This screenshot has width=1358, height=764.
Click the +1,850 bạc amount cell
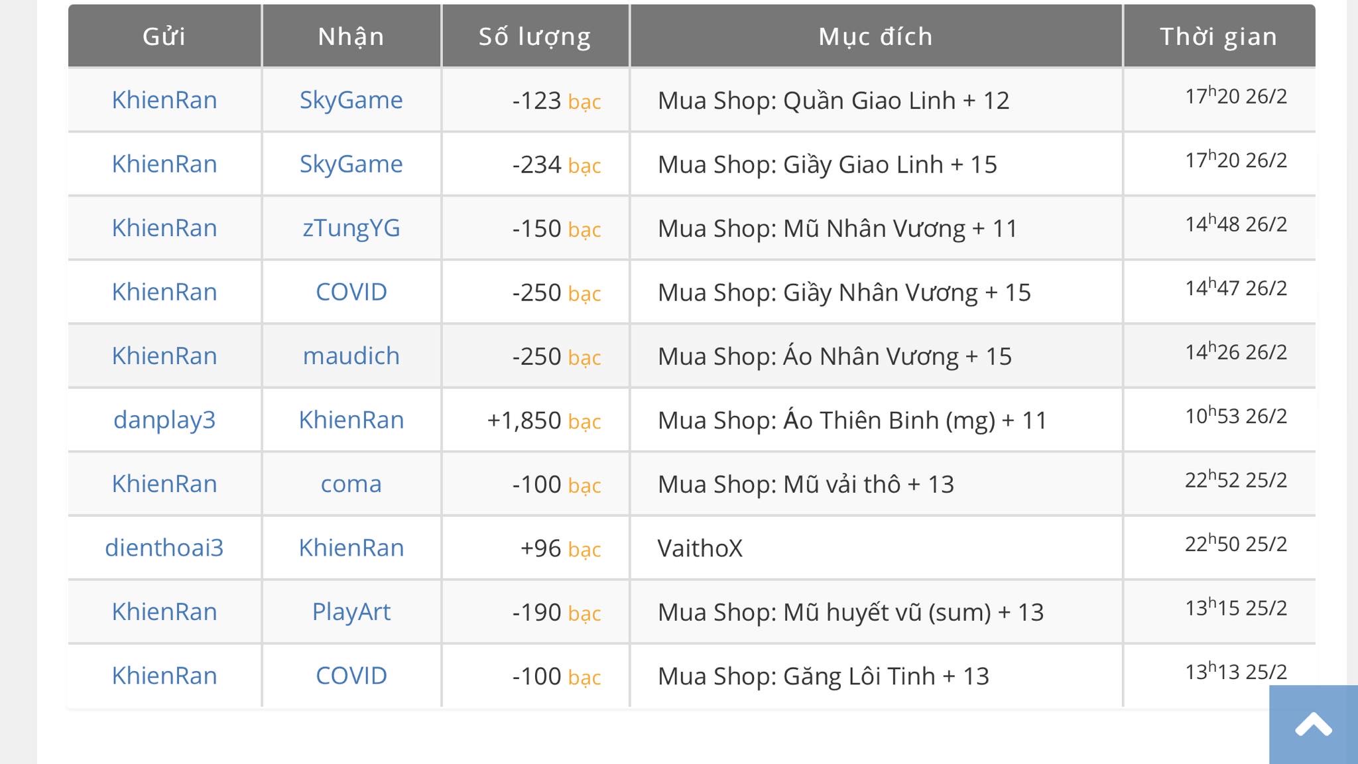coord(543,420)
